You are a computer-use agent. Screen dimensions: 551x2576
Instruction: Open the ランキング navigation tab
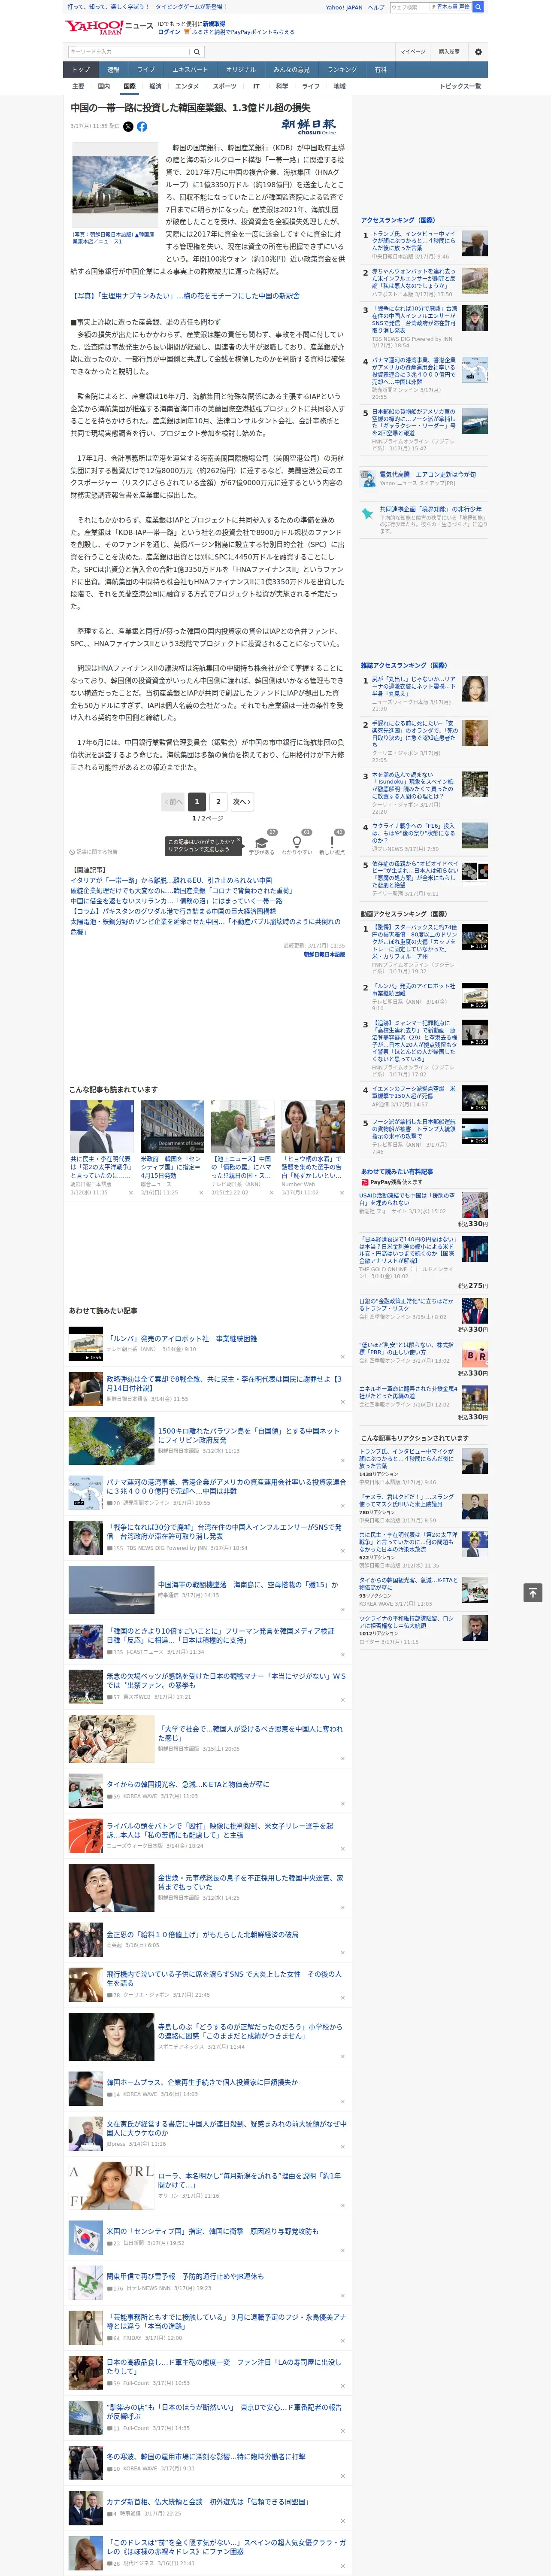point(342,70)
